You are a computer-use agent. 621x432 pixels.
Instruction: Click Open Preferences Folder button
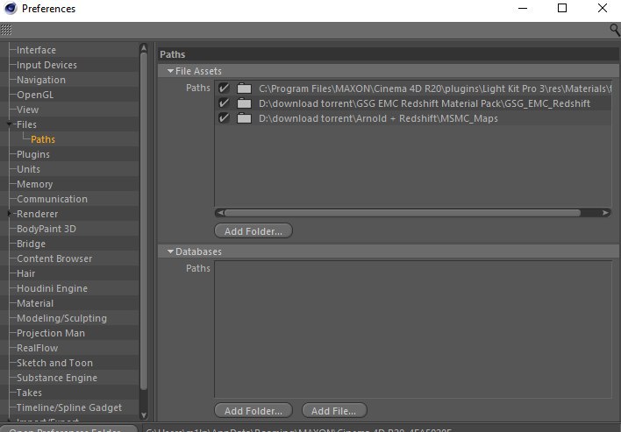(68, 428)
